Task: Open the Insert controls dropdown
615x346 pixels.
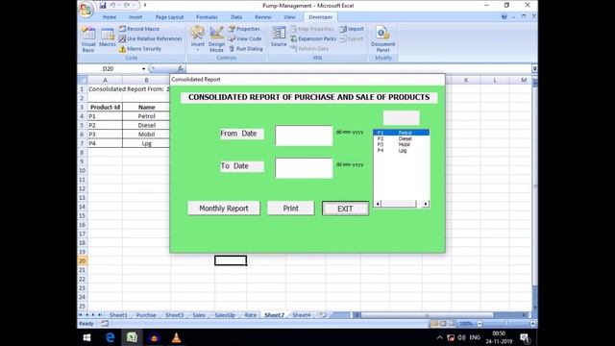Action: (198, 39)
